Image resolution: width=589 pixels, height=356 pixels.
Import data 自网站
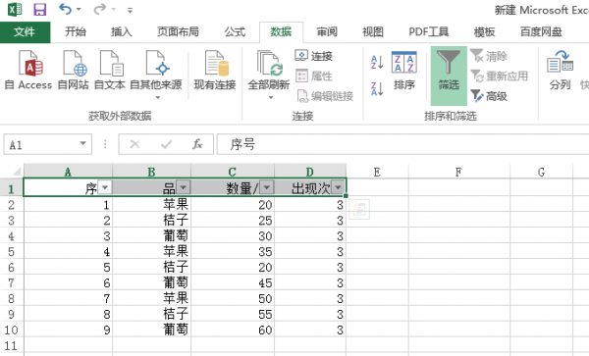74,71
